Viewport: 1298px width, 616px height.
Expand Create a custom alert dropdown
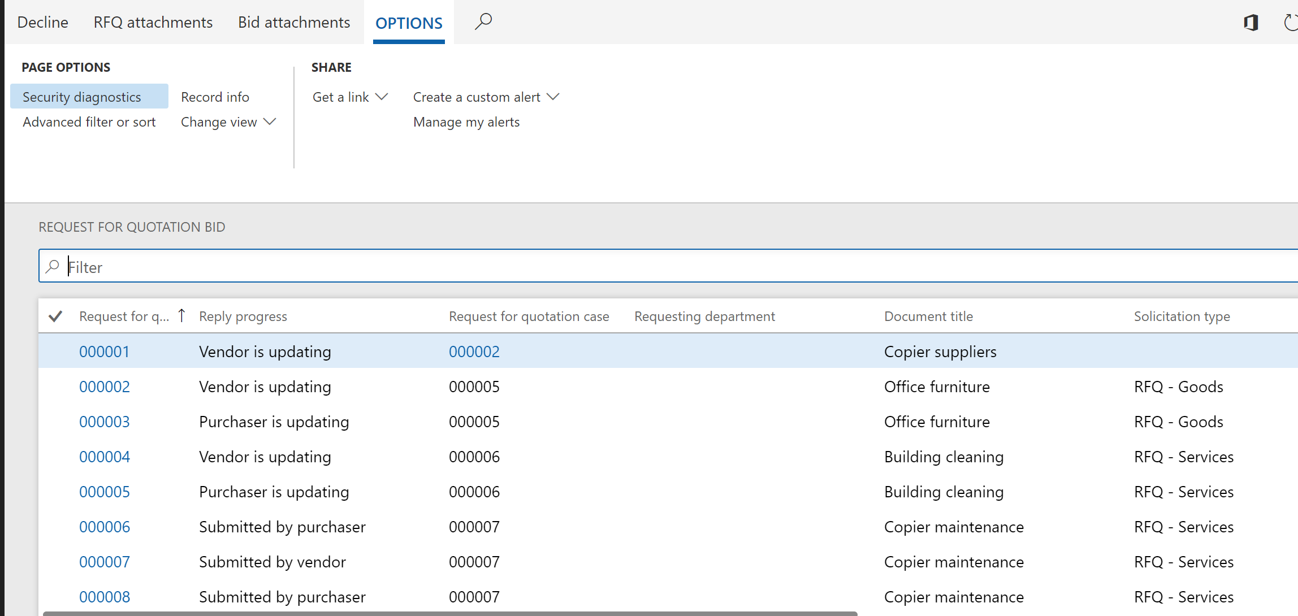point(486,97)
